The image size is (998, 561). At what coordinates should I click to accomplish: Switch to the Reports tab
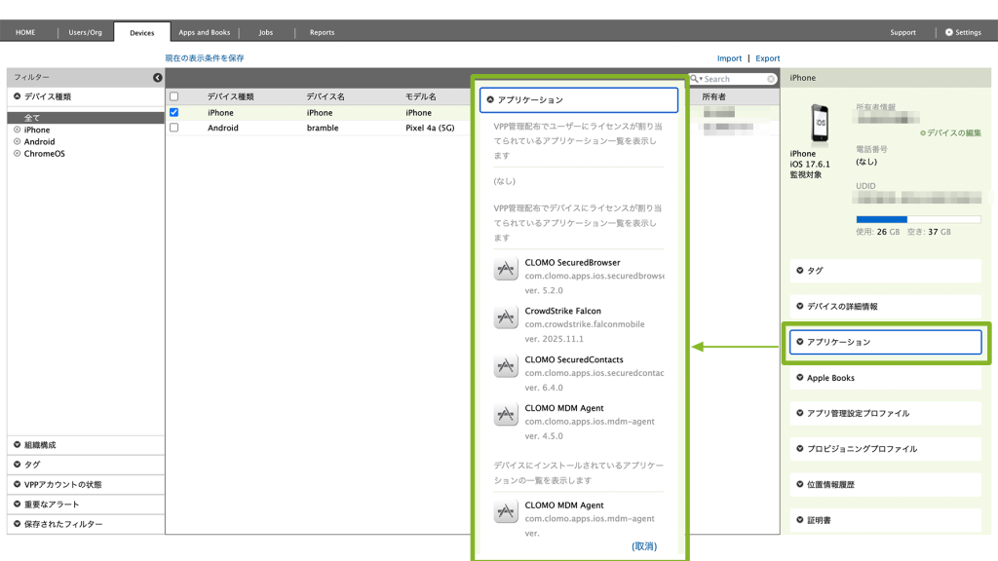pyautogui.click(x=322, y=32)
